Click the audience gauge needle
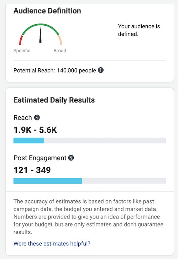The width and height of the screenshot is (178, 259). point(40,35)
